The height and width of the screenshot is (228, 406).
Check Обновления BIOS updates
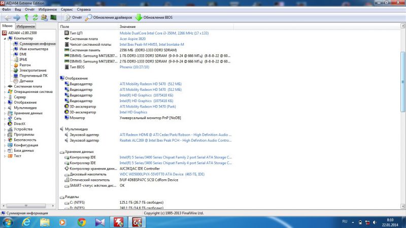[x=154, y=18]
